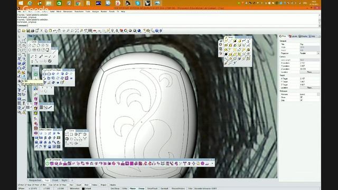Toggle the Point osnap checkbox

pos(33,185)
